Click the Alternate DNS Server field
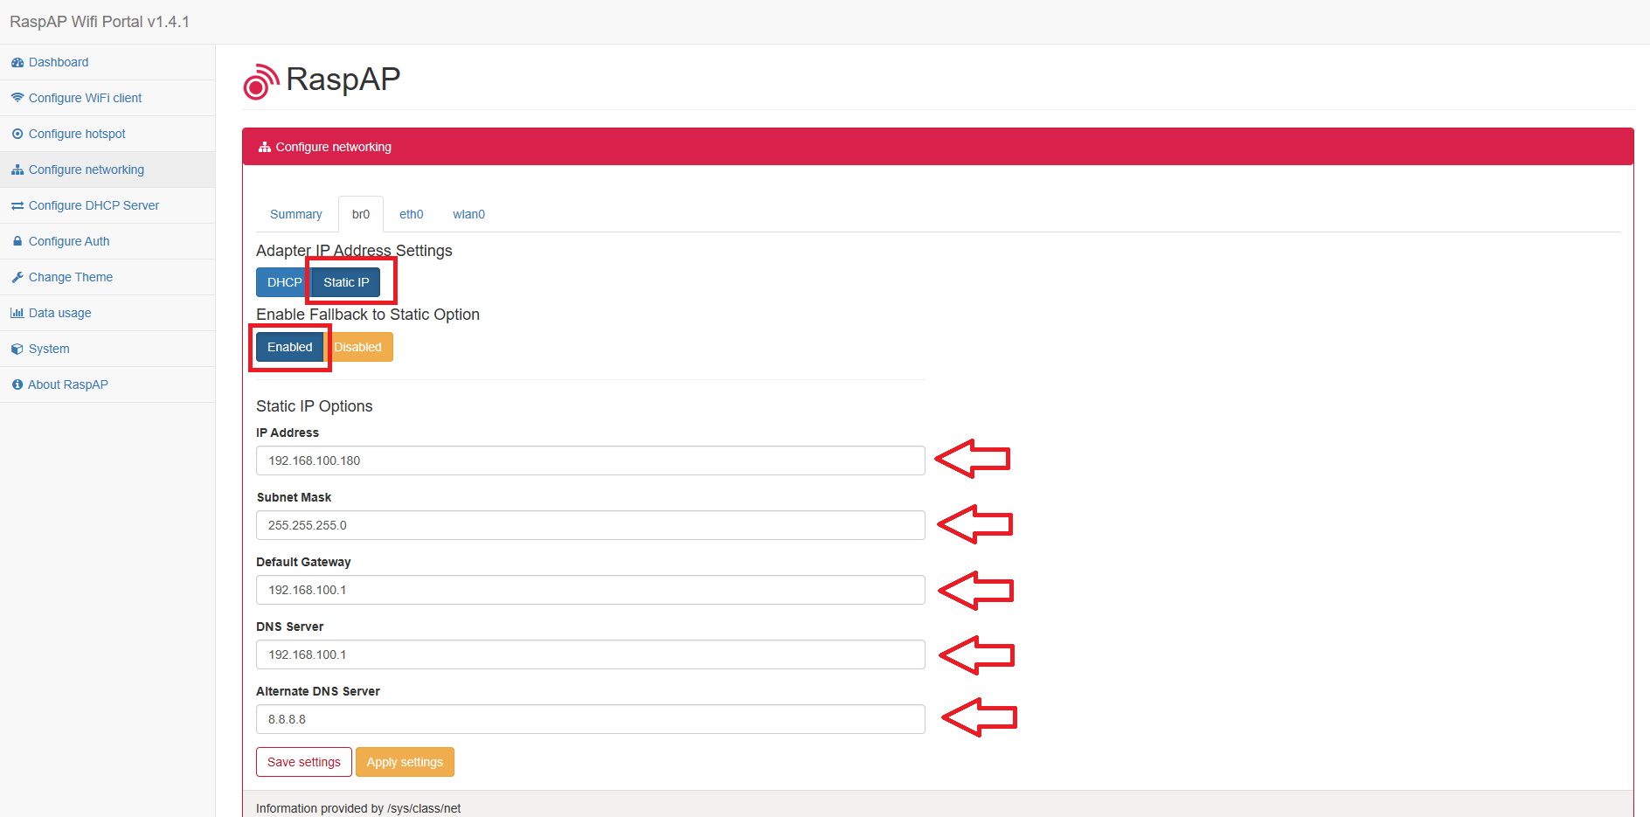 pos(591,719)
